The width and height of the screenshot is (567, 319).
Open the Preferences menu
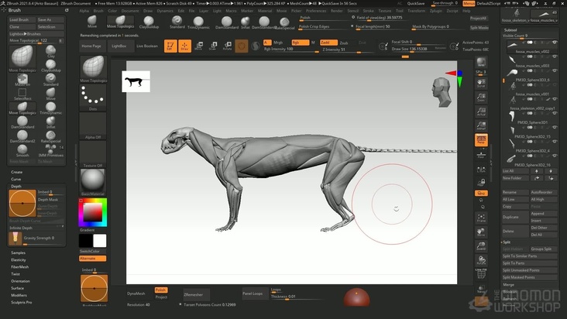[x=316, y=11]
